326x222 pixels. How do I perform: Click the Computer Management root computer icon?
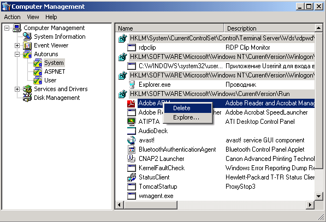(x=17, y=28)
